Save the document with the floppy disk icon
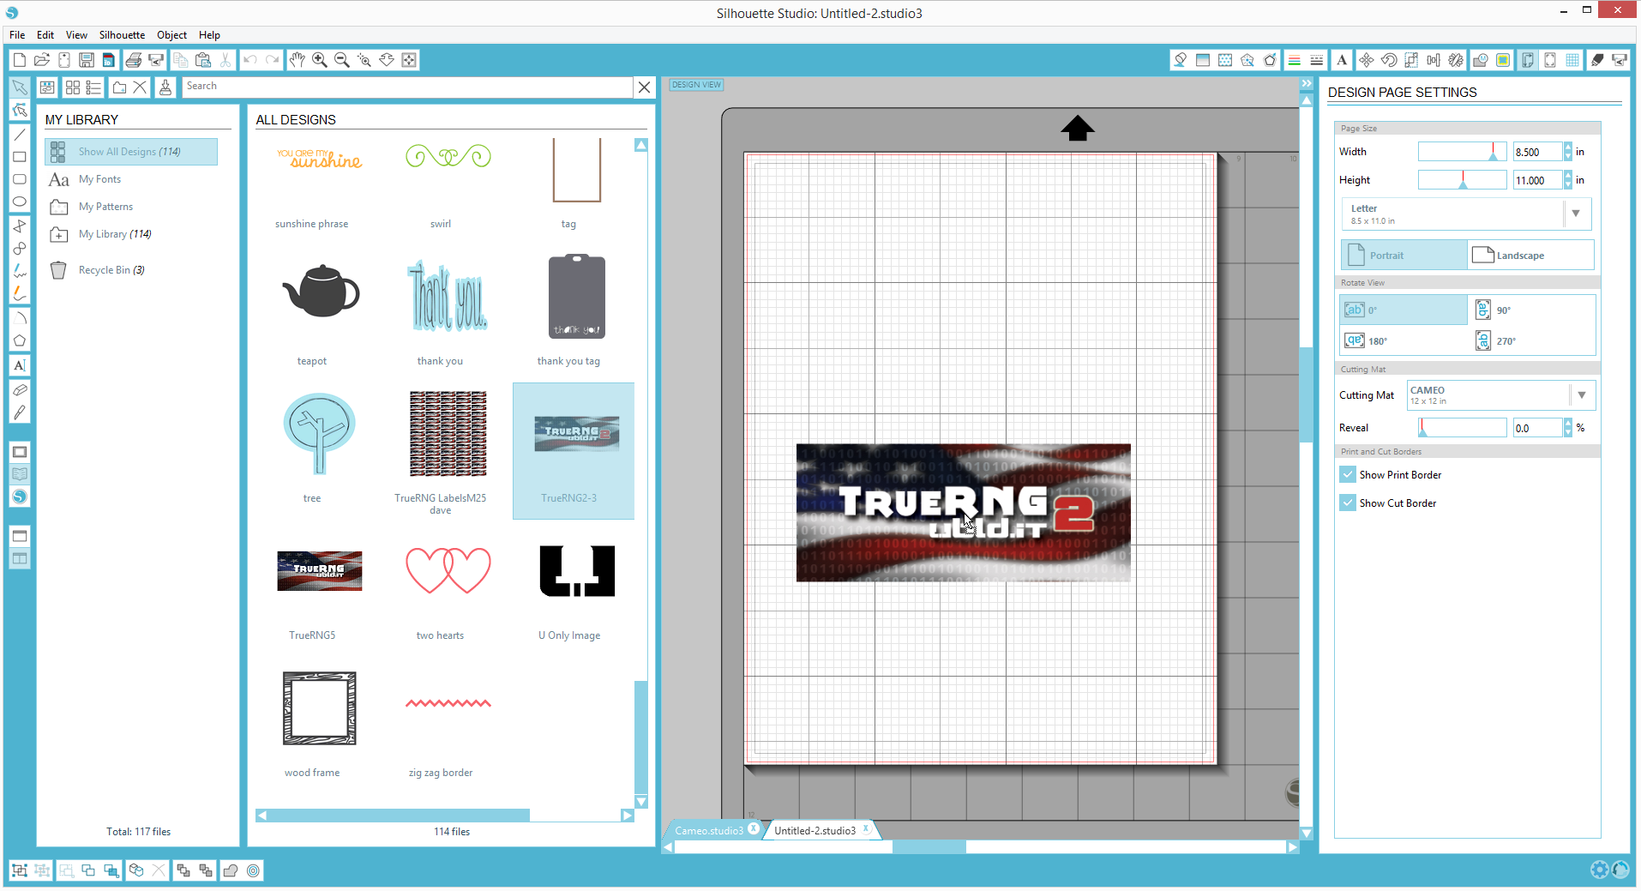 click(x=86, y=60)
